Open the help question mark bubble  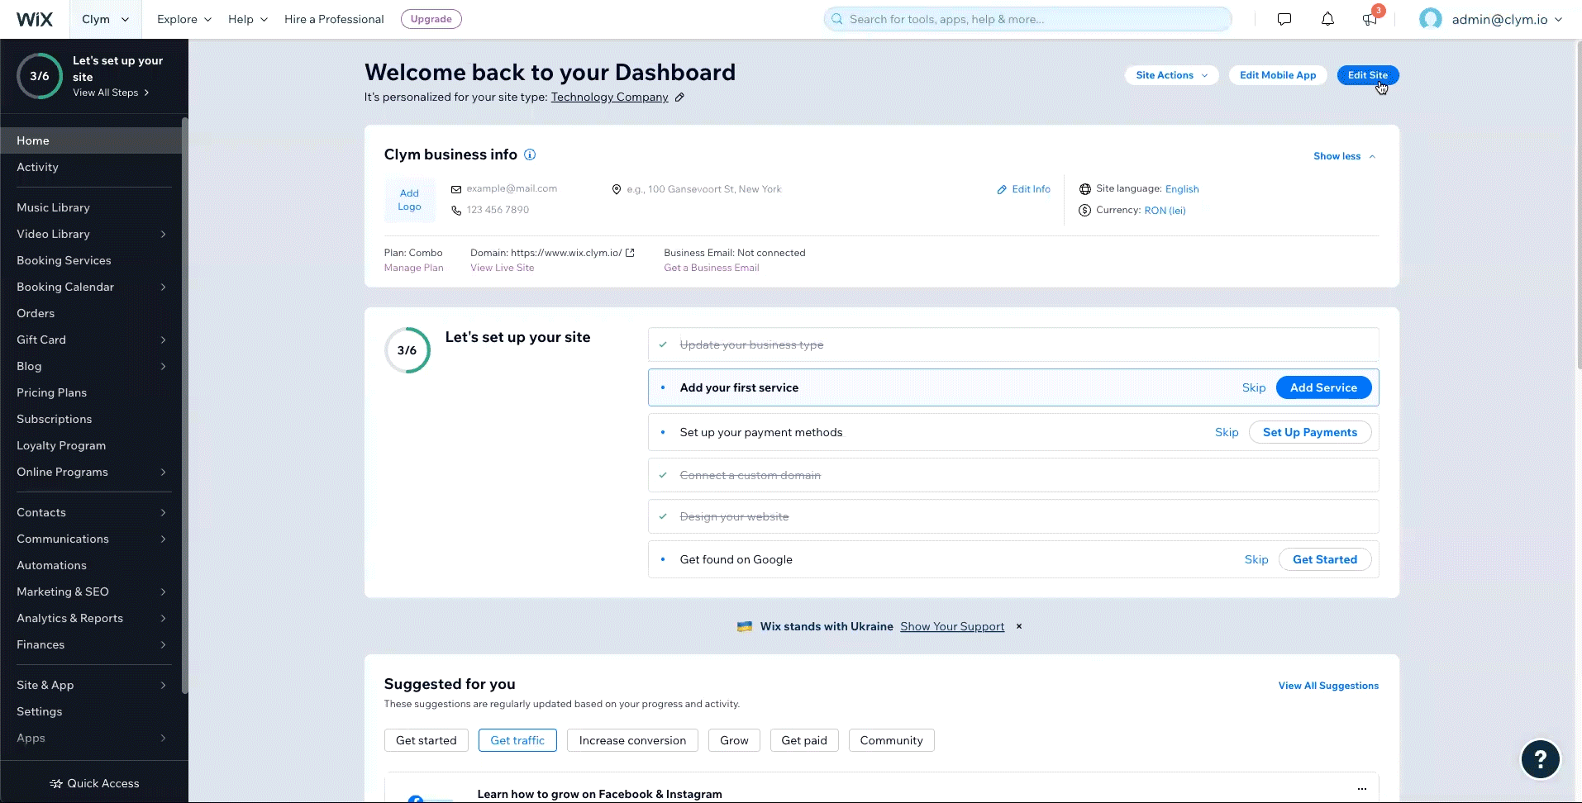click(1541, 759)
